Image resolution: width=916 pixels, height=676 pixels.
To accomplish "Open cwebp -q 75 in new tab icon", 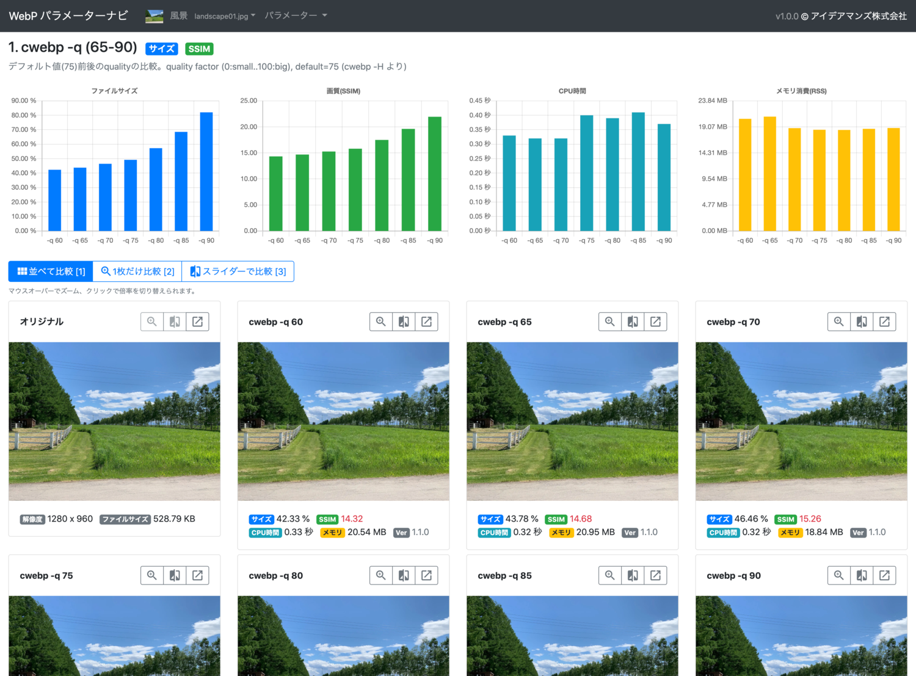I will (197, 575).
